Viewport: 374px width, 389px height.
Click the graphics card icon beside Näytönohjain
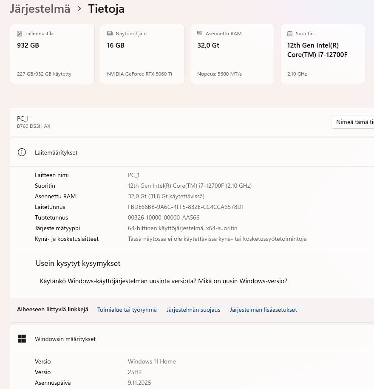pos(110,34)
